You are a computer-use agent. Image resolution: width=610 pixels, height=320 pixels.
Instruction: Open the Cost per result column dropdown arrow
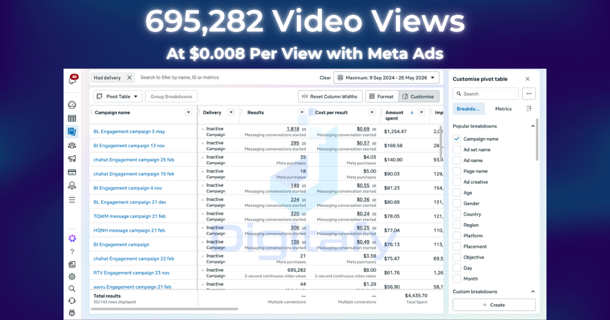click(372, 112)
